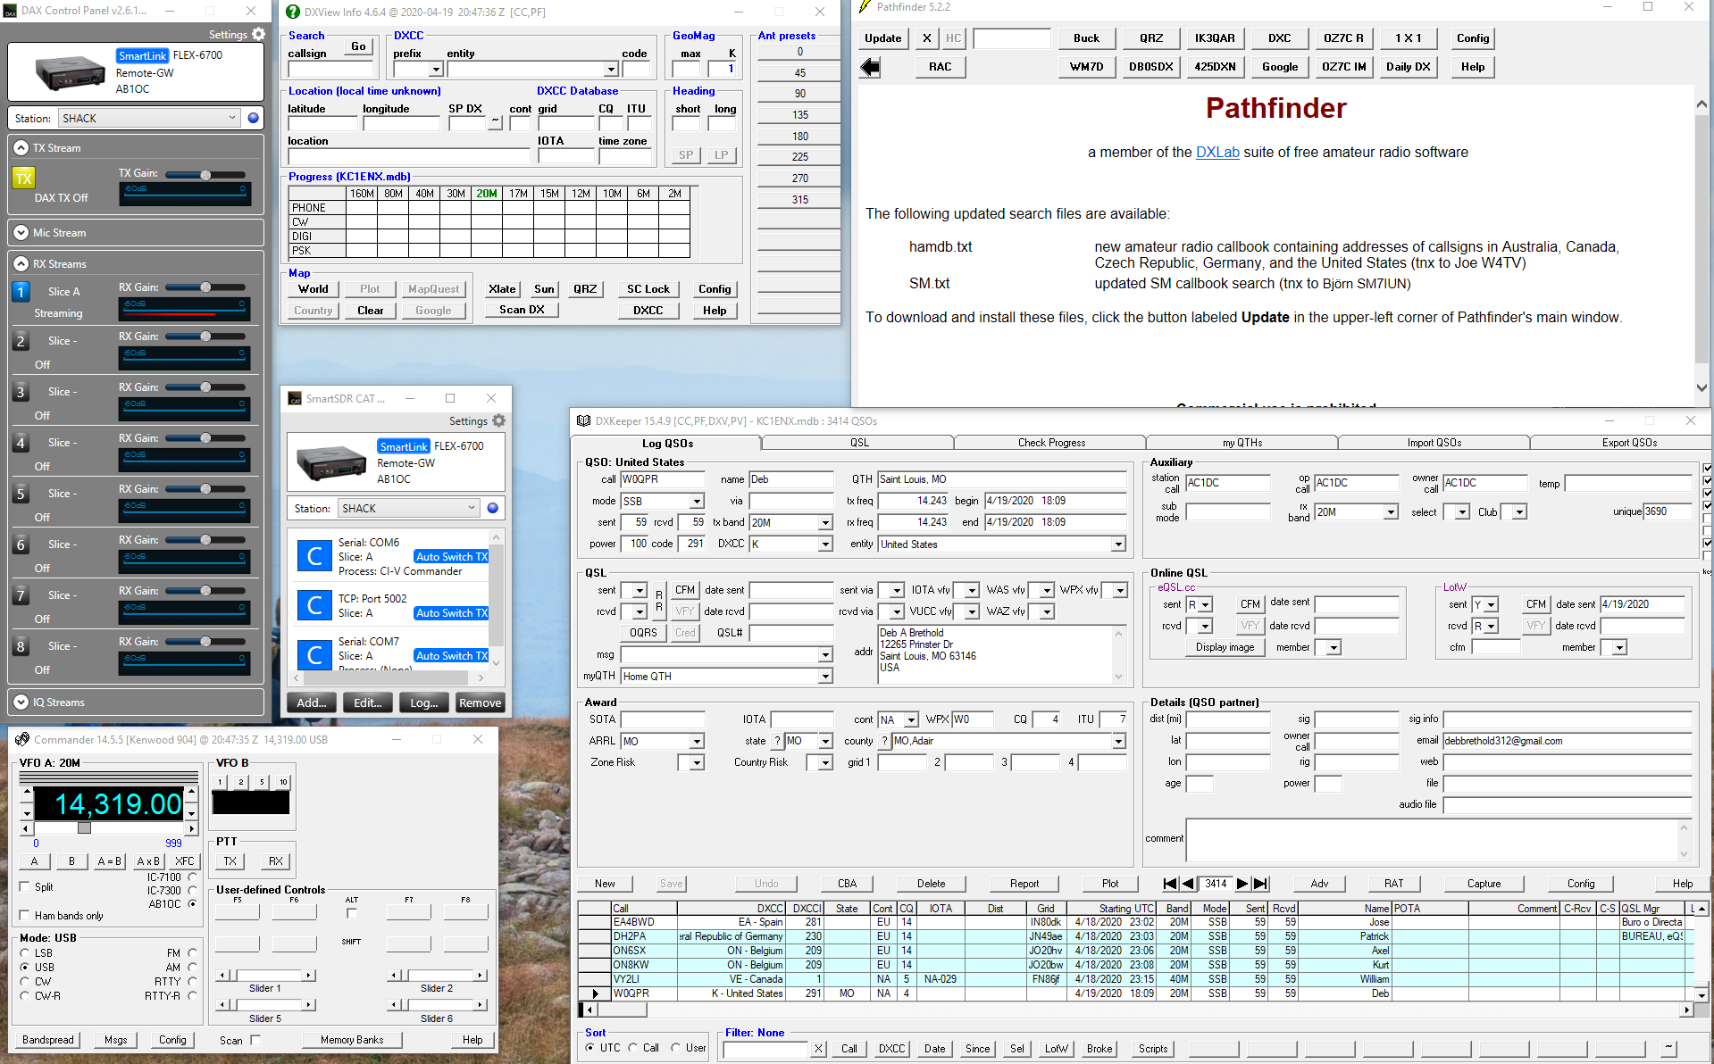Screen dimensions: 1714x1064
Task: Open the myQTH Home QTH dropdown
Action: (x=825, y=677)
